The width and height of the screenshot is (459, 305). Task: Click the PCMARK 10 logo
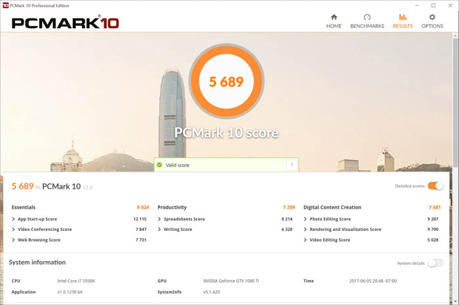(x=66, y=22)
